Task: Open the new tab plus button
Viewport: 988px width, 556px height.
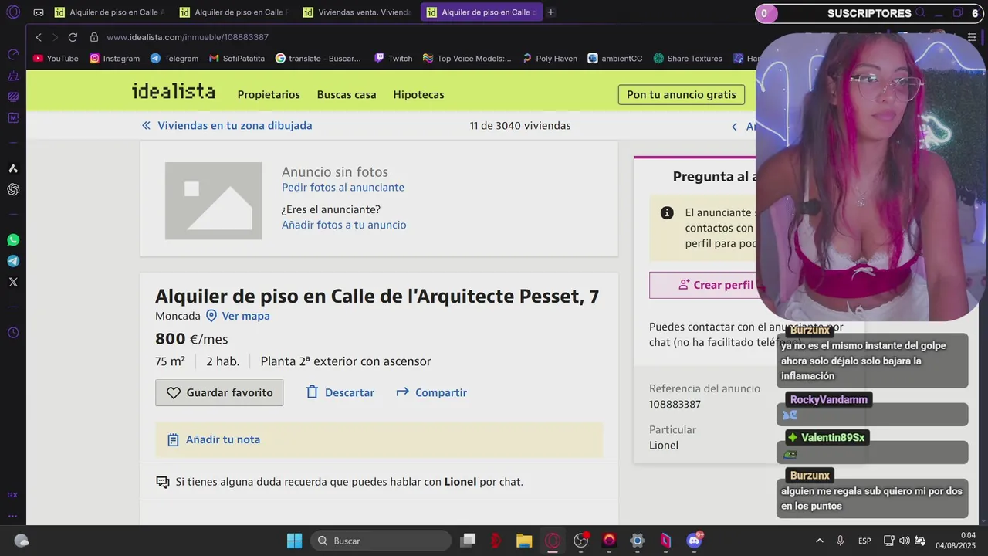Action: pos(550,12)
